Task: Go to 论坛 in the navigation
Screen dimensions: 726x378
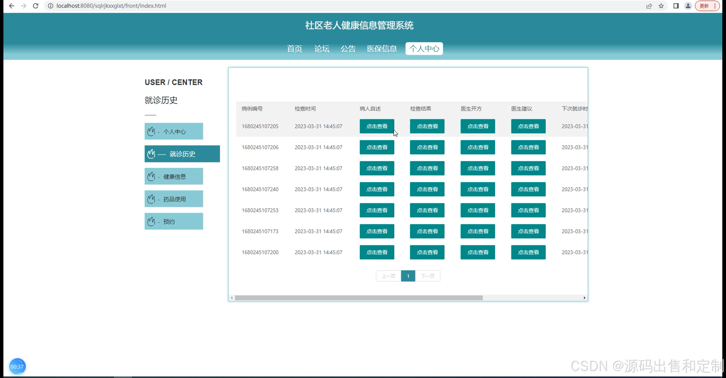Action: (322, 49)
